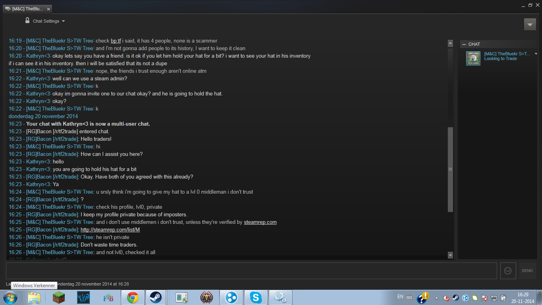This screenshot has width=542, height=305.
Task: Click the Steam tray icon
Action: (455, 297)
